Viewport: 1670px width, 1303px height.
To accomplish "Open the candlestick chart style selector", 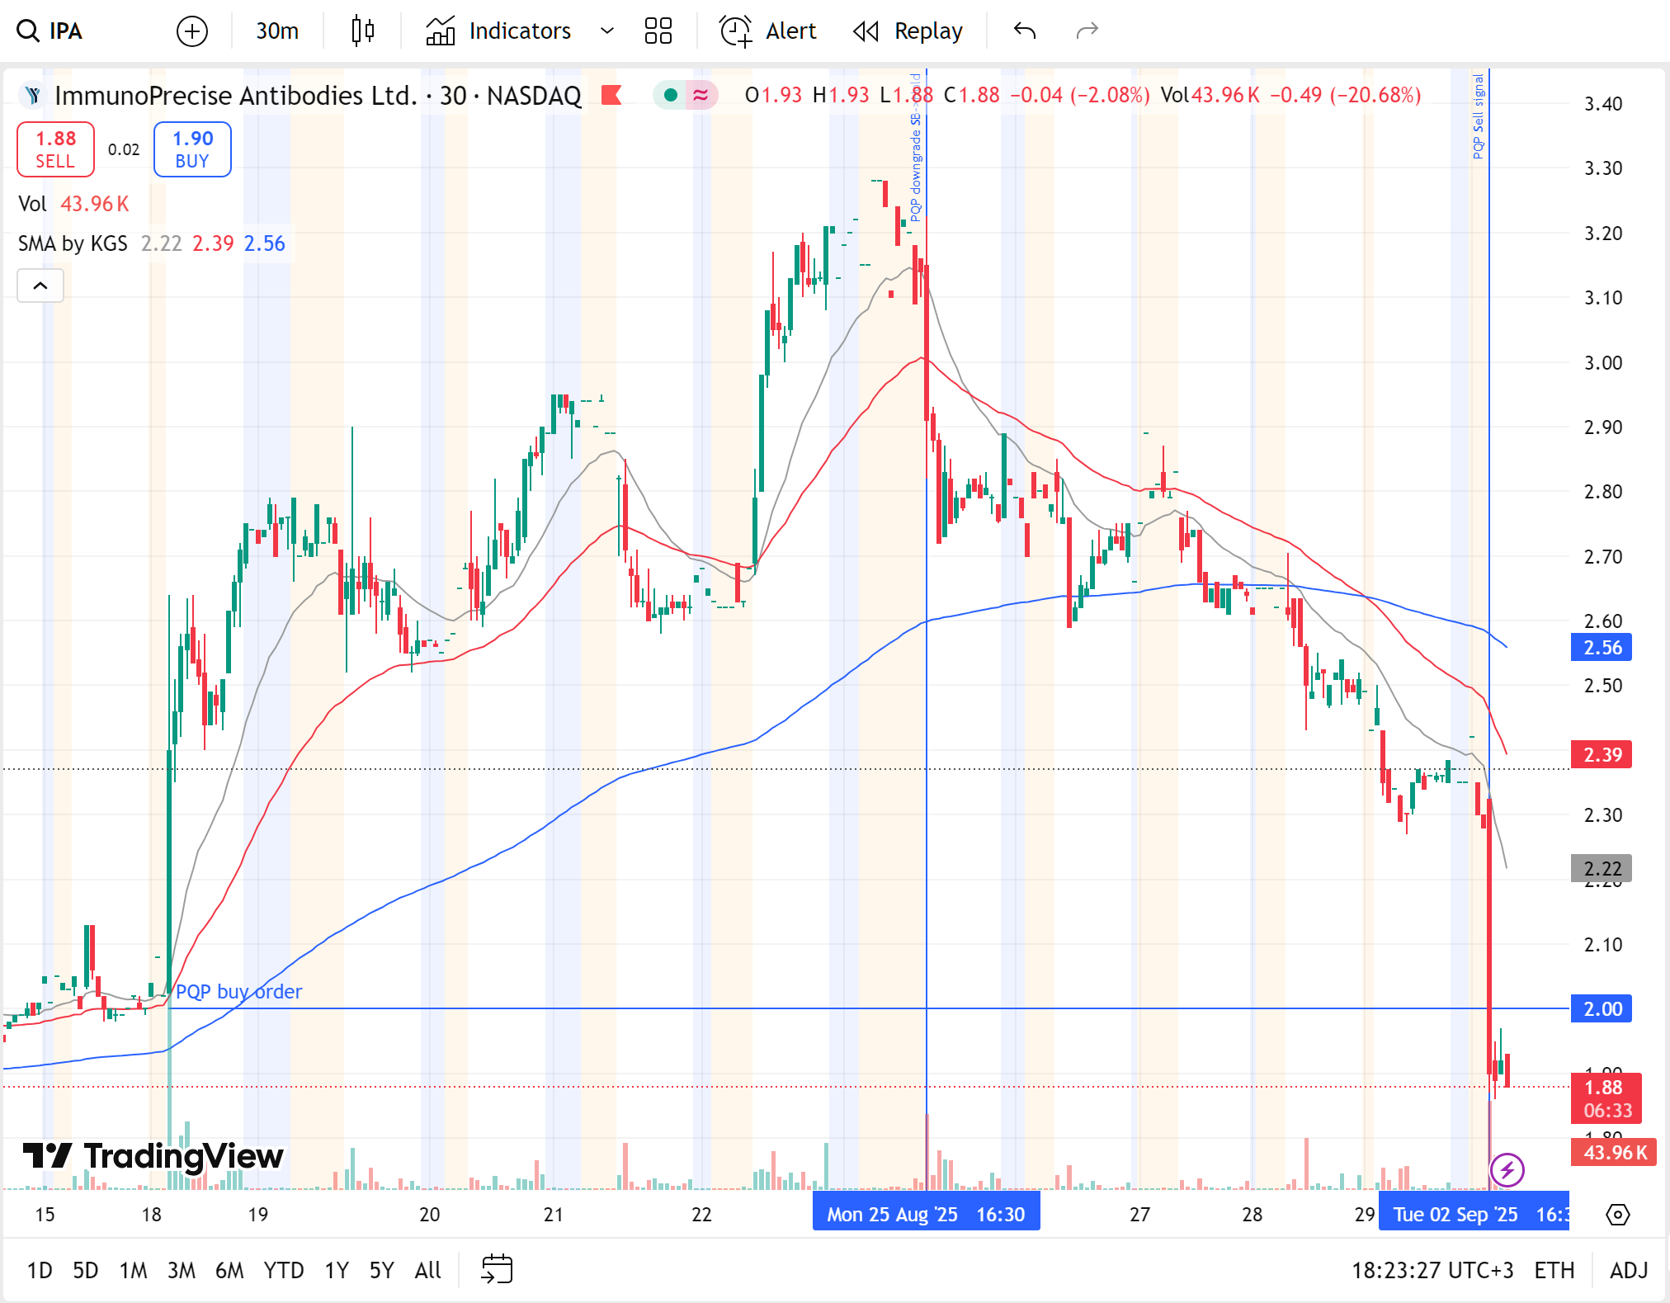I will 362,31.
